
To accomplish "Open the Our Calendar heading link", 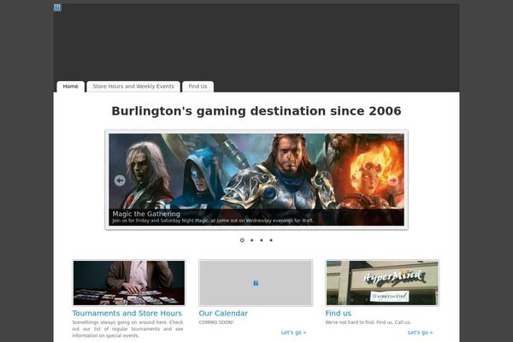I will click(223, 313).
